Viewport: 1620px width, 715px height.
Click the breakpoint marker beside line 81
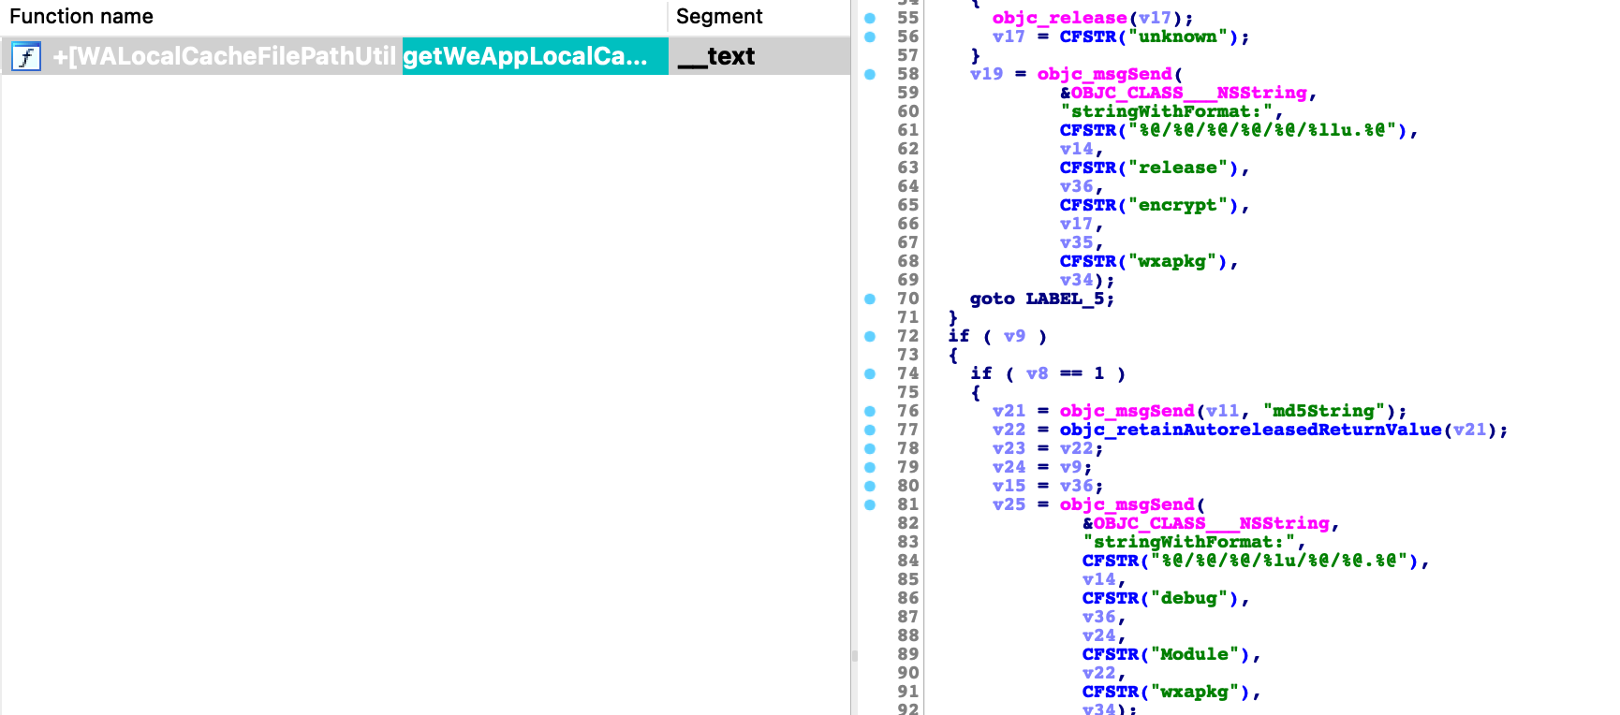[870, 504]
